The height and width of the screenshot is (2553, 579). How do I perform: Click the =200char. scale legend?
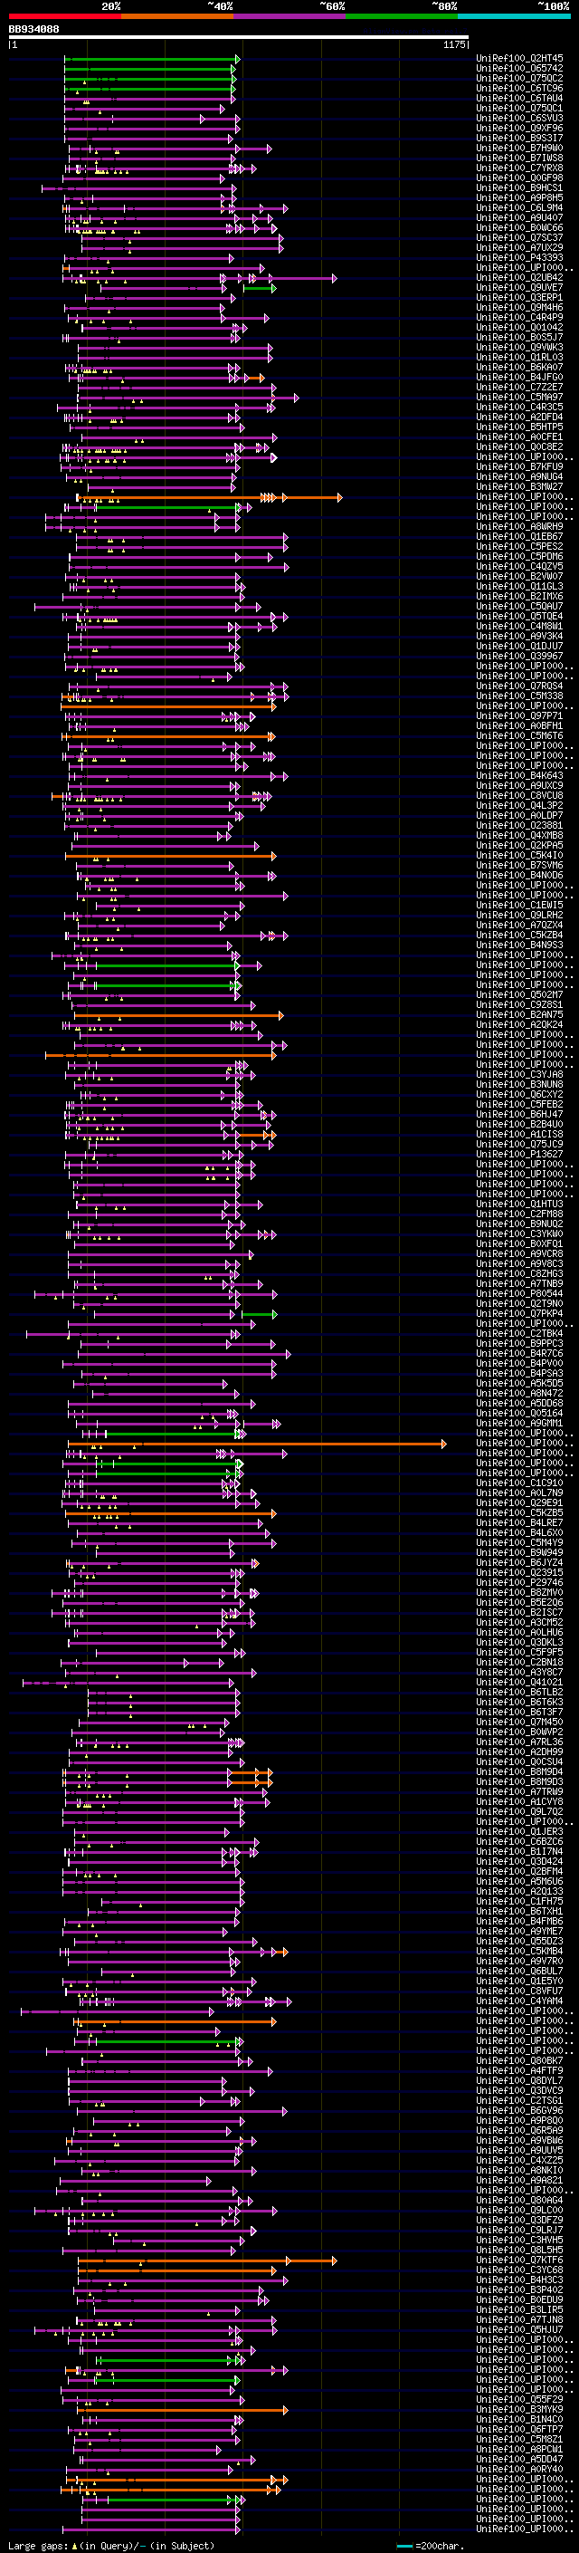click(x=440, y=2545)
